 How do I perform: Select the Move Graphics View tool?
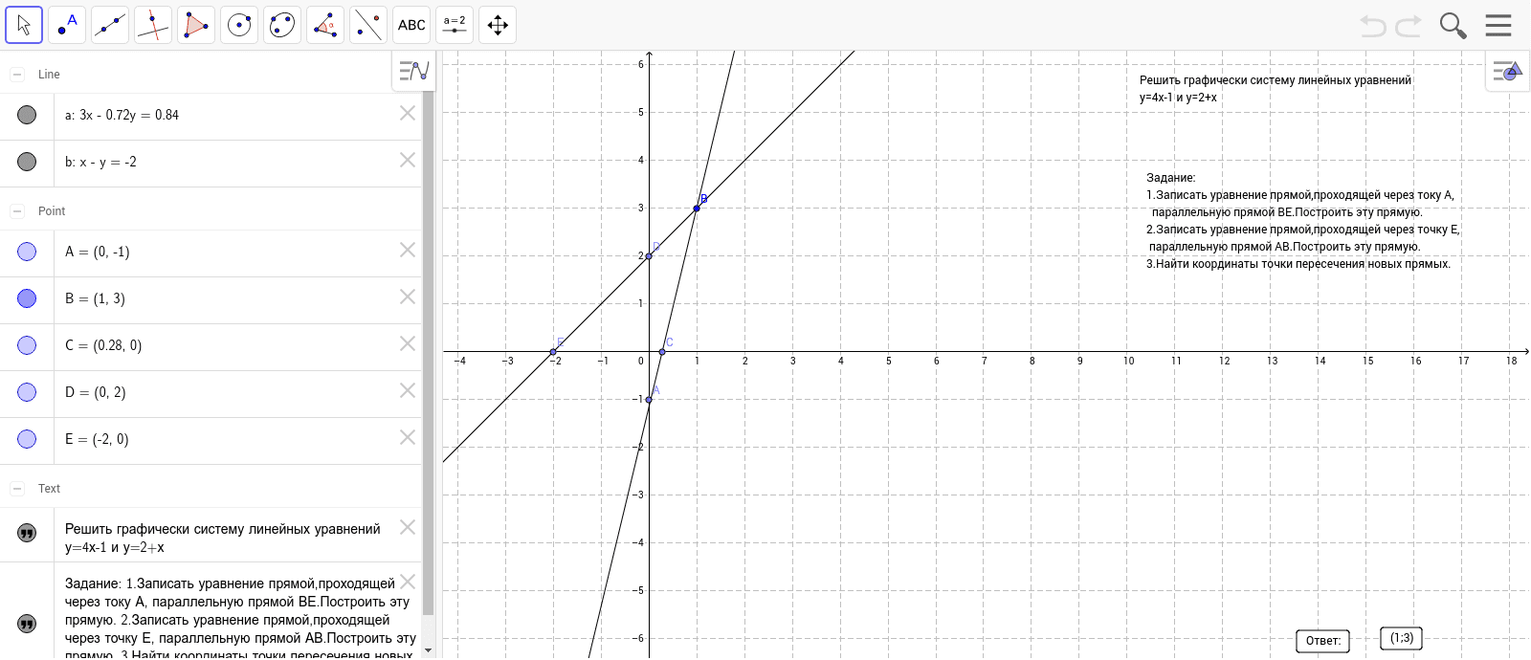tap(498, 25)
